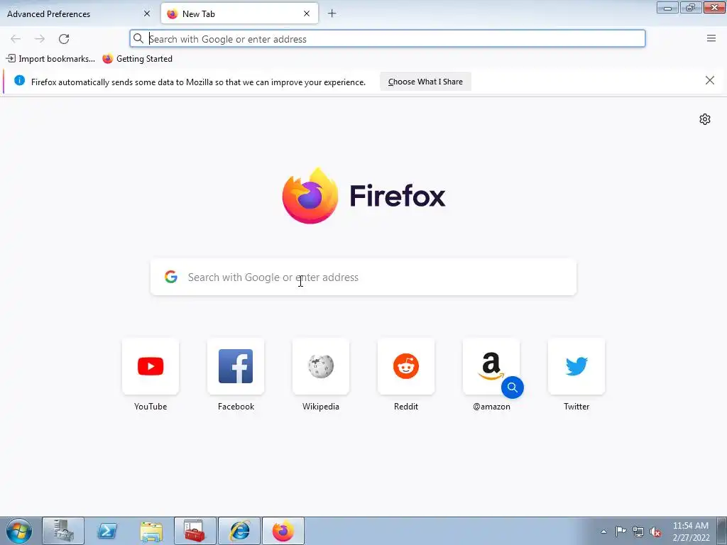The height and width of the screenshot is (545, 727).
Task: Click the muted volume tray icon
Action: (655, 532)
